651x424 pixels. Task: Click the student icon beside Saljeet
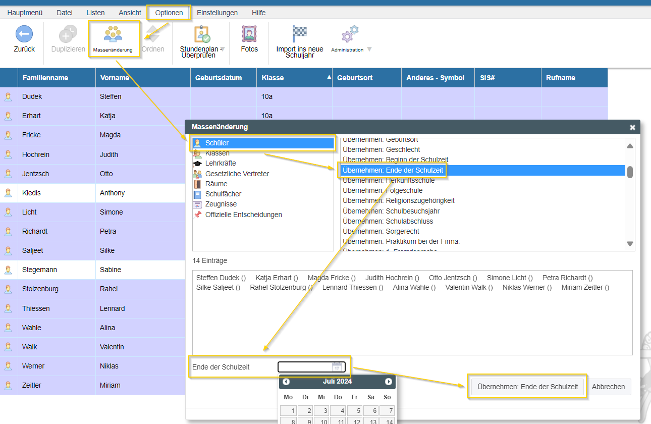click(8, 250)
